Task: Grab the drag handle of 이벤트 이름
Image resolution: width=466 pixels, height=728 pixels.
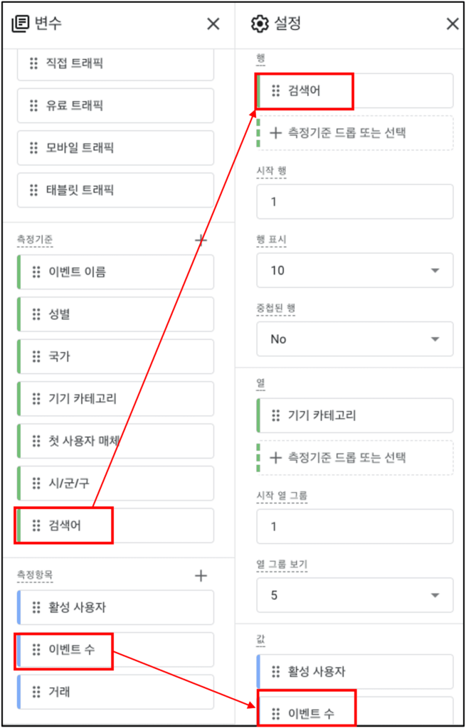Action: [x=36, y=272]
